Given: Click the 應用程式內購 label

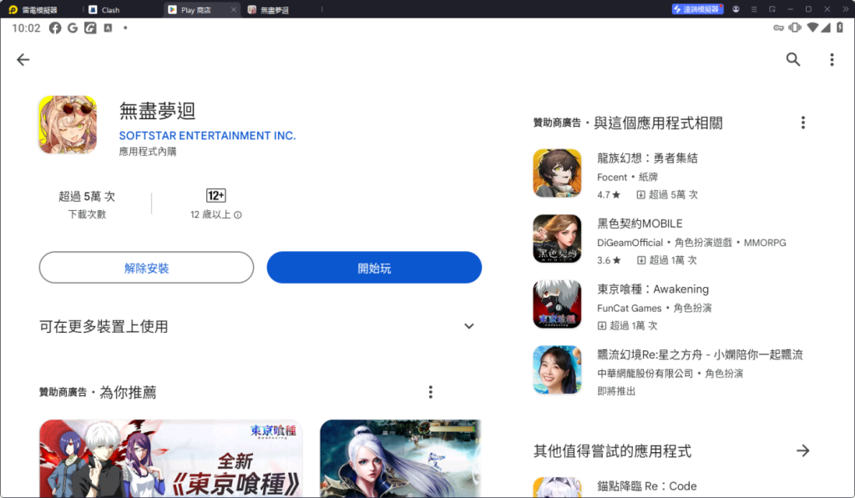Looking at the screenshot, I should tap(148, 152).
